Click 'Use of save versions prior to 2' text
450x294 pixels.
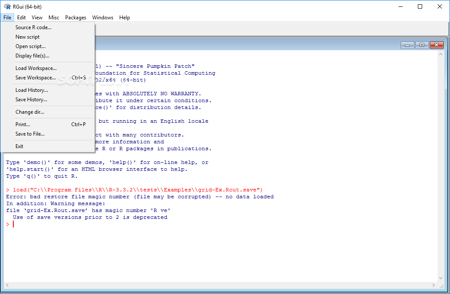(90, 217)
